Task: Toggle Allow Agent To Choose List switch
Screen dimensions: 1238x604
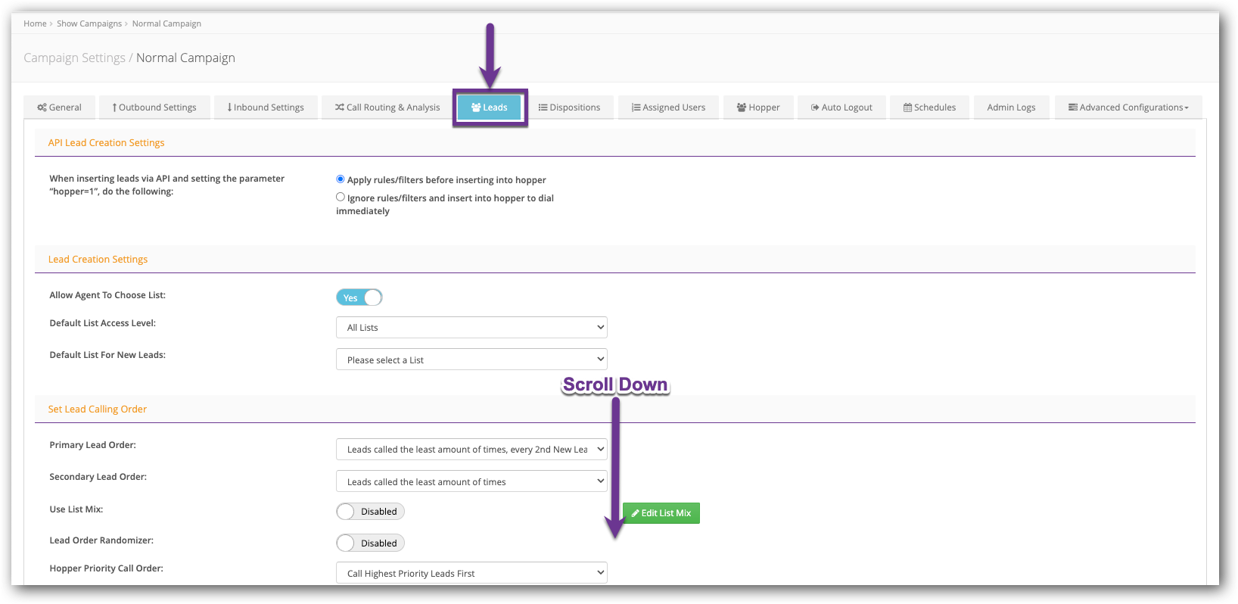Action: click(x=359, y=297)
